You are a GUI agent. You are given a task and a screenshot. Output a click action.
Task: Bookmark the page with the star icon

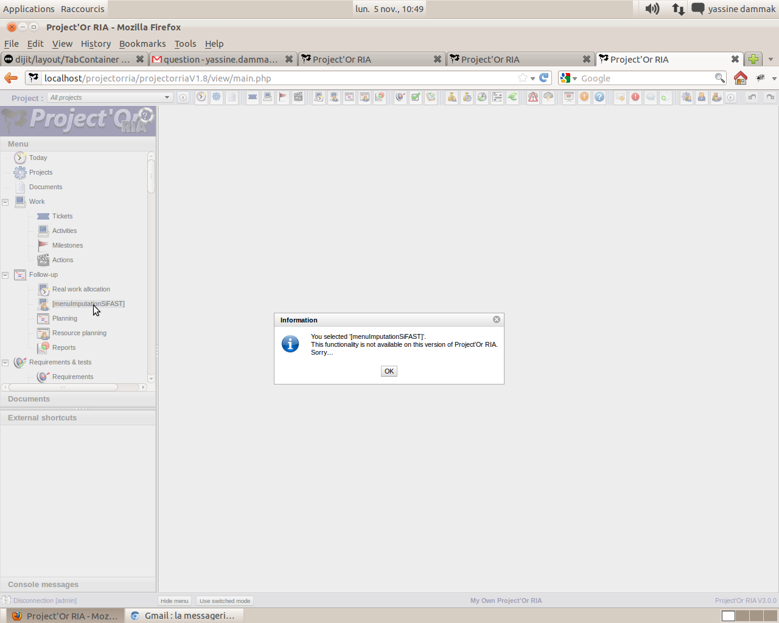point(522,78)
